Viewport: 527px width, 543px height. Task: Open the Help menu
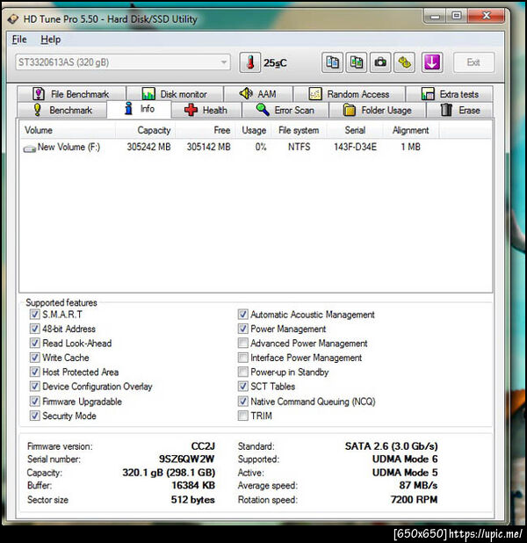[51, 40]
